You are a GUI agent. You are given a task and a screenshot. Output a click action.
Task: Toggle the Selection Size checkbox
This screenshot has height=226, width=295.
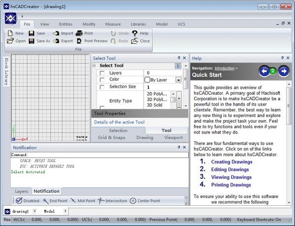tap(102, 87)
